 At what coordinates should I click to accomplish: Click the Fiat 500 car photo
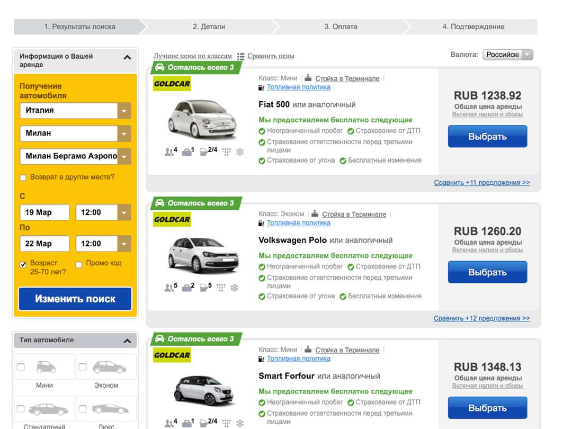202,119
